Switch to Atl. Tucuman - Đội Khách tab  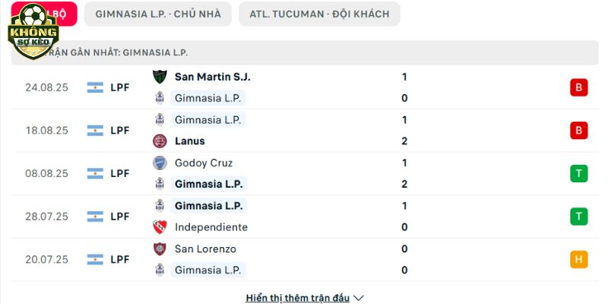[319, 14]
